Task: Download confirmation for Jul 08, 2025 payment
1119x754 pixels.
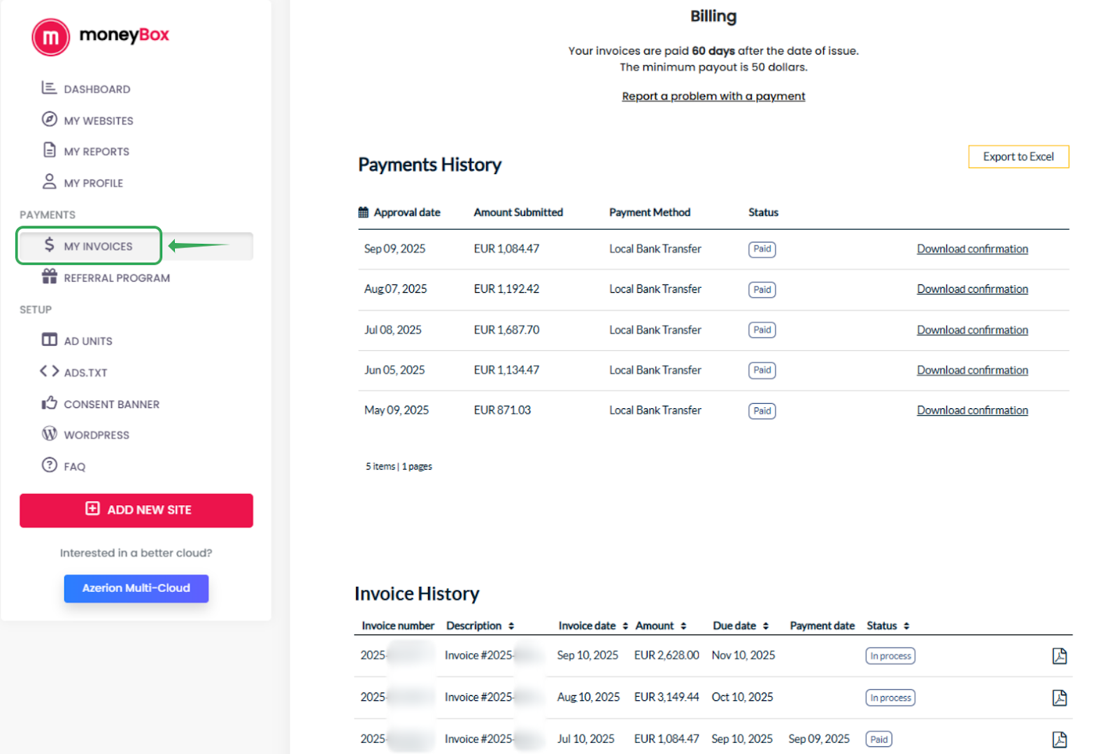Action: point(971,330)
